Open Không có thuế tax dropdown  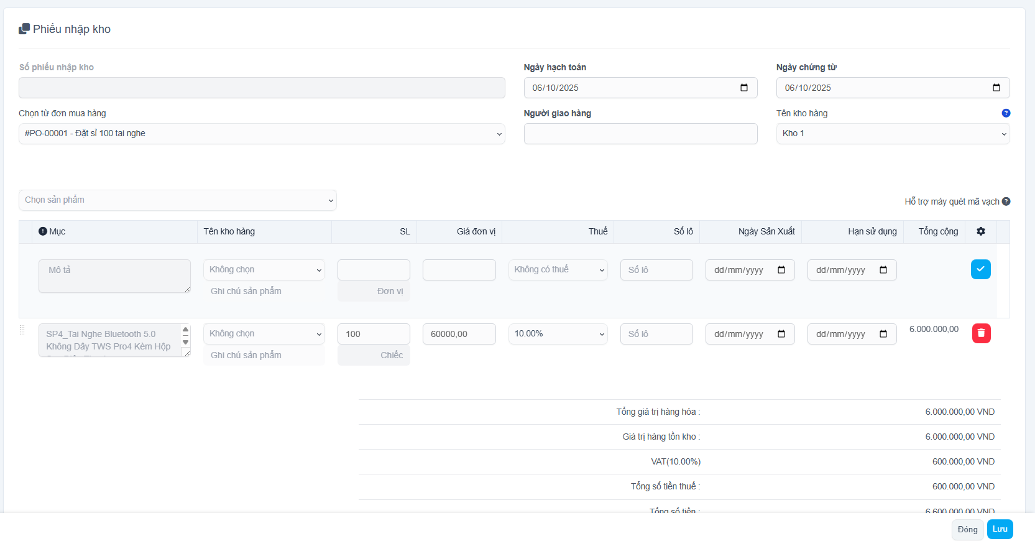(x=558, y=270)
